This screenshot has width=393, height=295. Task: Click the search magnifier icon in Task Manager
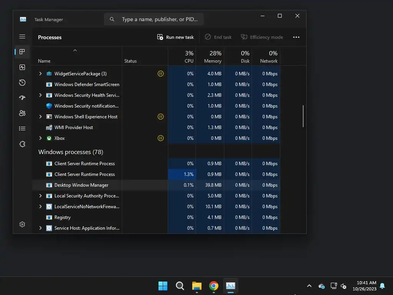click(112, 19)
